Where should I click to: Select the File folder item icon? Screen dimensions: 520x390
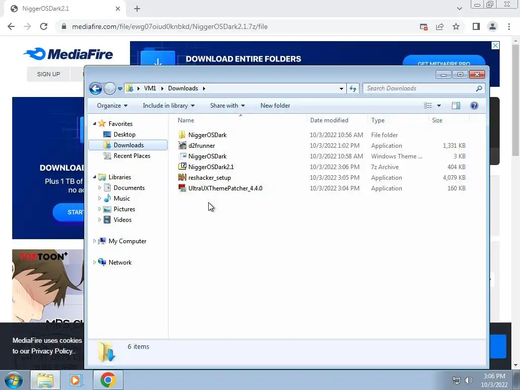point(182,135)
